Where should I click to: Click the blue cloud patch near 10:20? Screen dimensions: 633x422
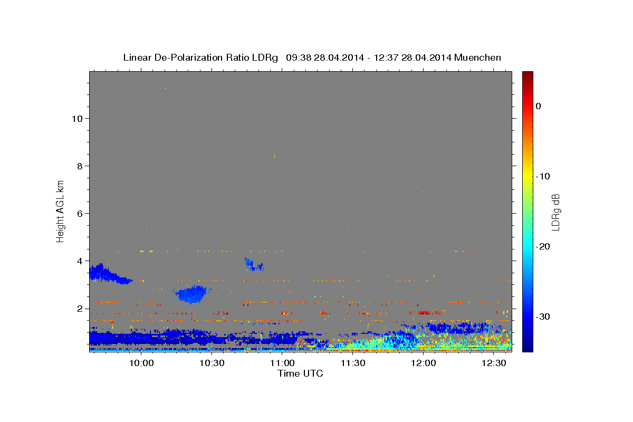pos(192,294)
